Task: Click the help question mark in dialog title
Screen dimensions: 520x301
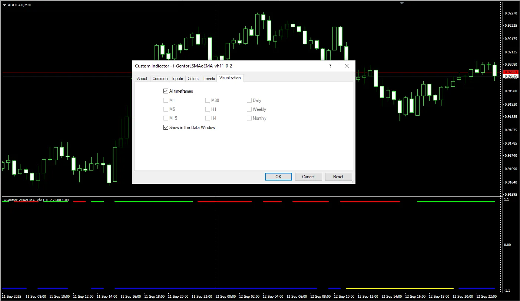Action: 330,66
